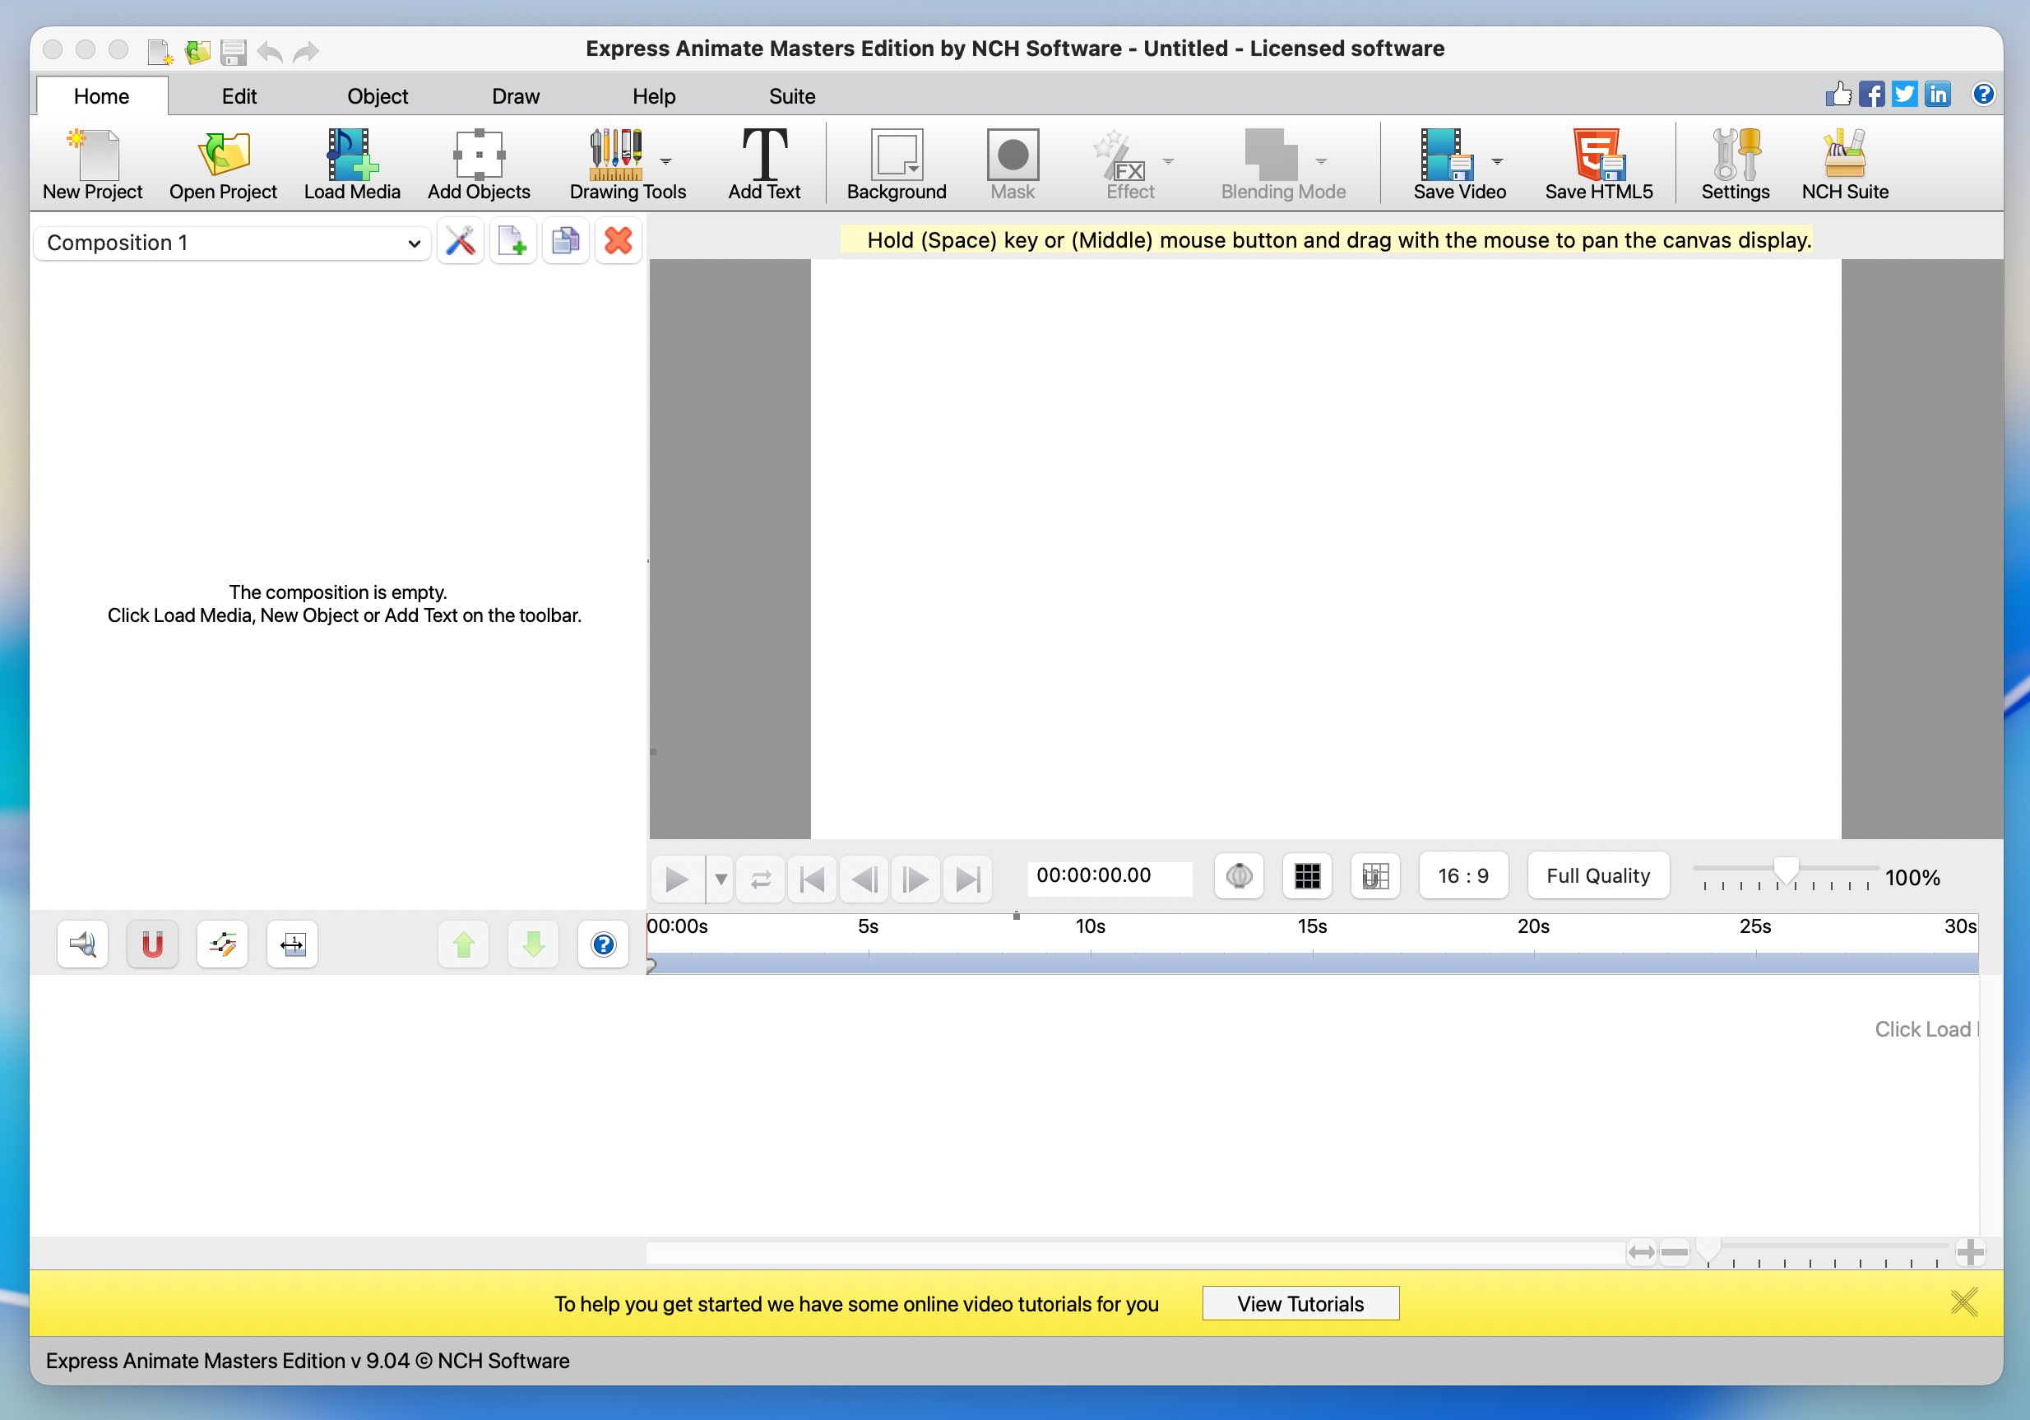Expand the Composition 1 dropdown
2030x1420 pixels.
[x=232, y=244]
